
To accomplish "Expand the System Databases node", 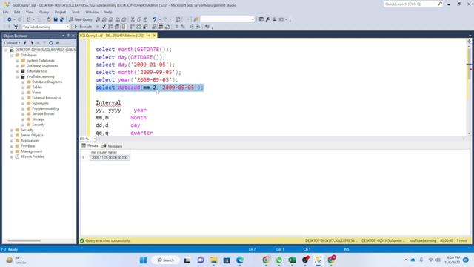I will point(17,61).
